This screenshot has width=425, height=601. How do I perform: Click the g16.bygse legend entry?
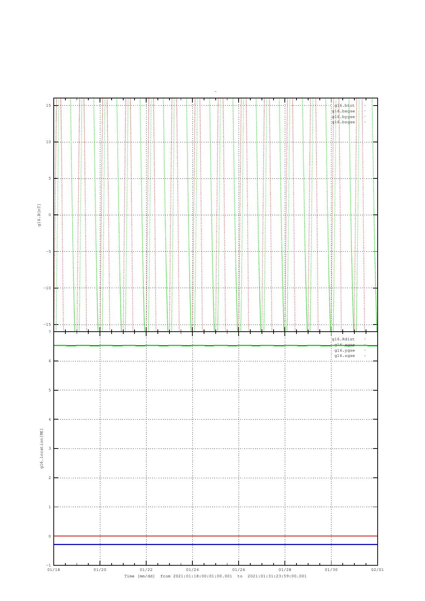tap(343, 117)
